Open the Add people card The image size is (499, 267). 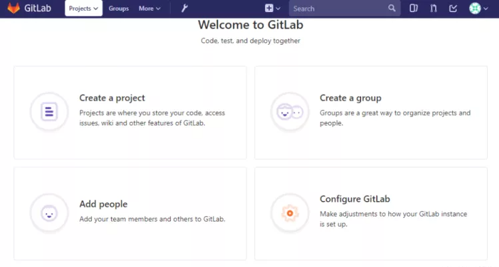point(130,214)
